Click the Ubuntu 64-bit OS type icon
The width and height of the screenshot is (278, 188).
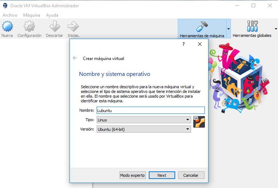(199, 122)
